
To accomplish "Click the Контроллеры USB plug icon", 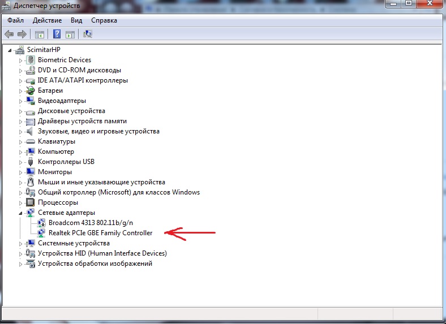I will (x=31, y=162).
